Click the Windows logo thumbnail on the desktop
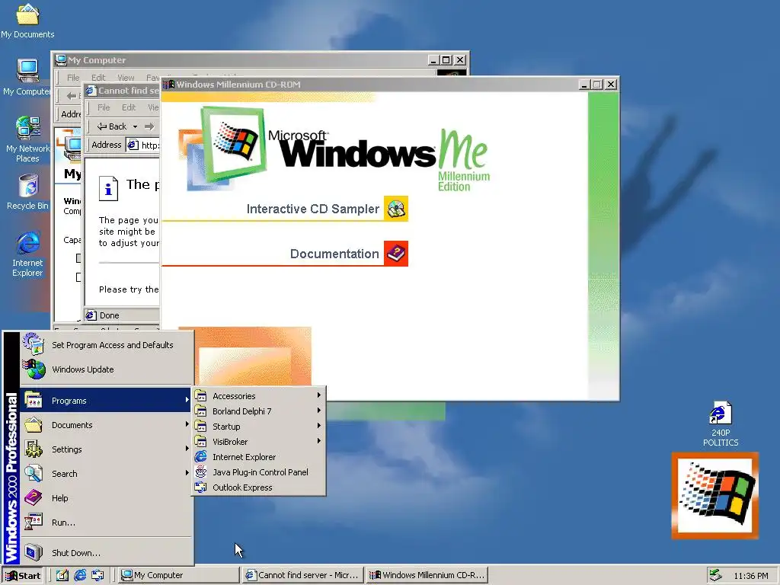 [714, 495]
